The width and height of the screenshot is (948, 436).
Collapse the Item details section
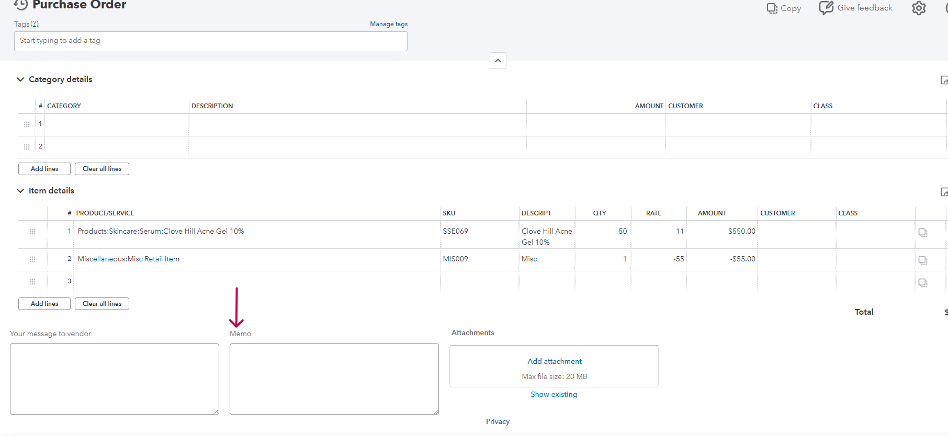(20, 191)
